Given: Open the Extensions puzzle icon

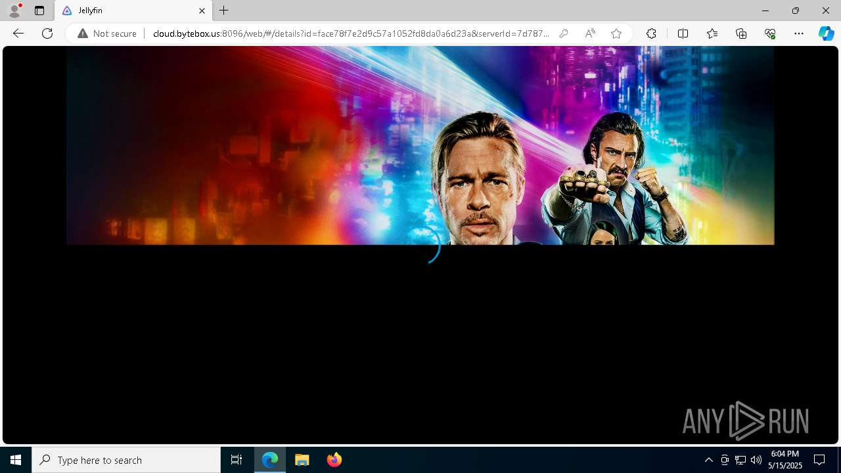Looking at the screenshot, I should [x=651, y=34].
